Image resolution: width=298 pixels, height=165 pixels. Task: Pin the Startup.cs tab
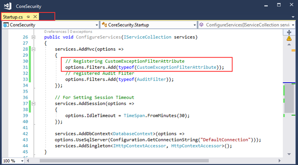pos(28,17)
